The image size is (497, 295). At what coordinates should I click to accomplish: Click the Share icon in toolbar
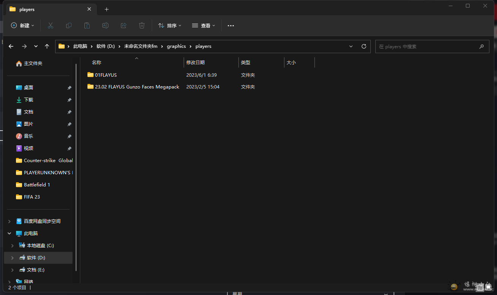[x=124, y=25]
